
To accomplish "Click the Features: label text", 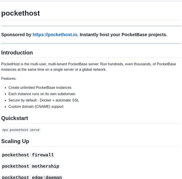I will [x=9, y=79].
